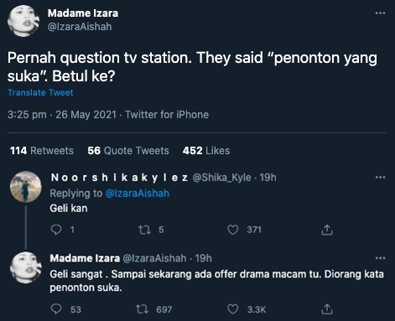
Task: Open @Shika_Kyle profile handle
Action: point(221,178)
